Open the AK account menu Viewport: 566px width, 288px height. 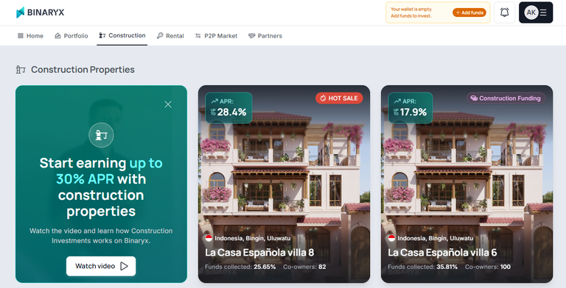coord(536,12)
